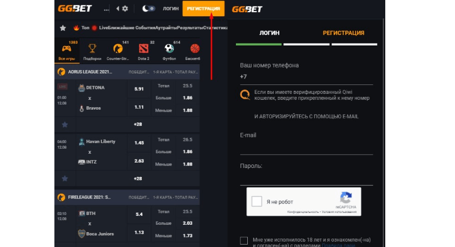455x247 pixels.
Task: Click orange РЕГИСТРАЦИЯ button
Action: [x=203, y=8]
